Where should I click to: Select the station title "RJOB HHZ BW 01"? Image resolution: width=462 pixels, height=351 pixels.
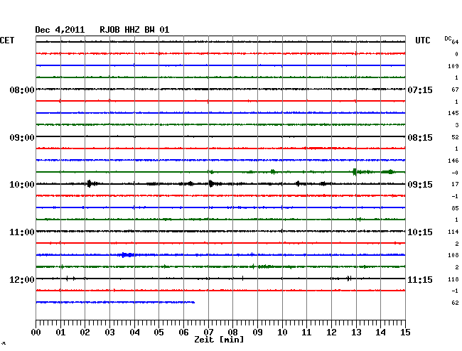pyautogui.click(x=134, y=30)
